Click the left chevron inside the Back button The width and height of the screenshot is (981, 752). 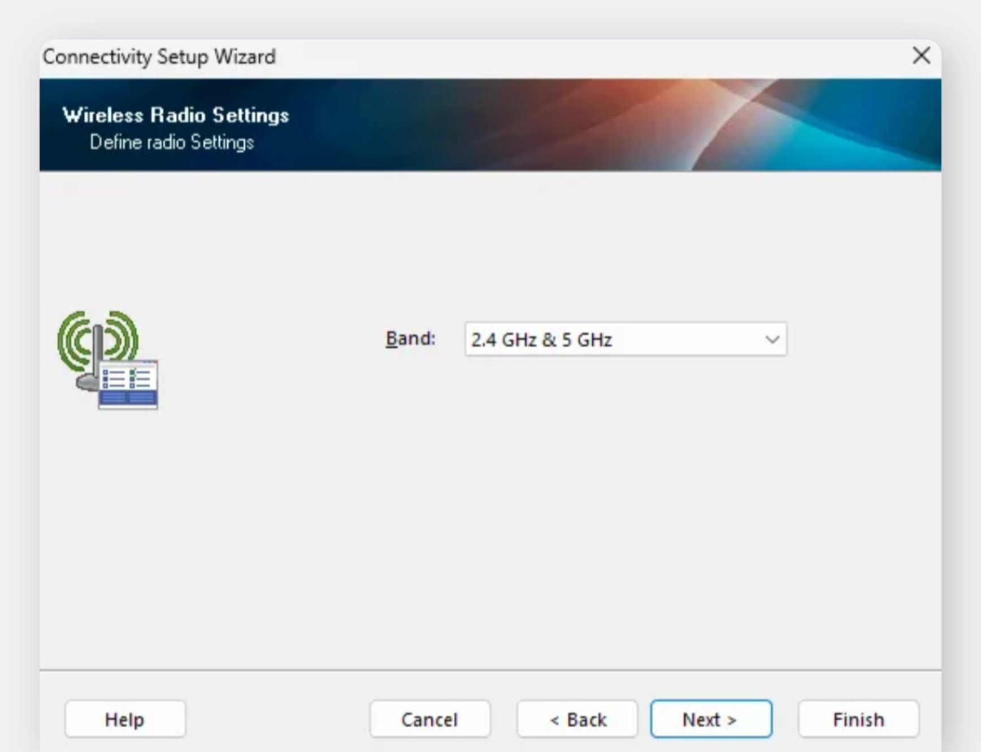tap(554, 720)
